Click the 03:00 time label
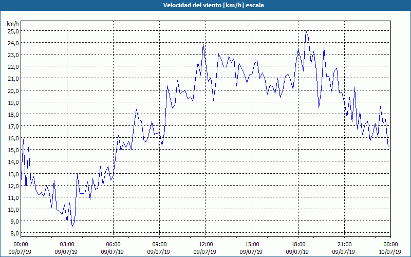 tap(67, 245)
